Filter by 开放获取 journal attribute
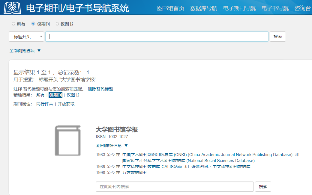 (66, 104)
